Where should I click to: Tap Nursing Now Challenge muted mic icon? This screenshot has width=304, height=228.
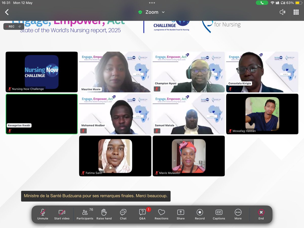[x=10, y=89]
